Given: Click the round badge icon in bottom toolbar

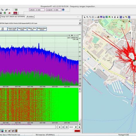Looking at the screenshot, I should (6, 131).
